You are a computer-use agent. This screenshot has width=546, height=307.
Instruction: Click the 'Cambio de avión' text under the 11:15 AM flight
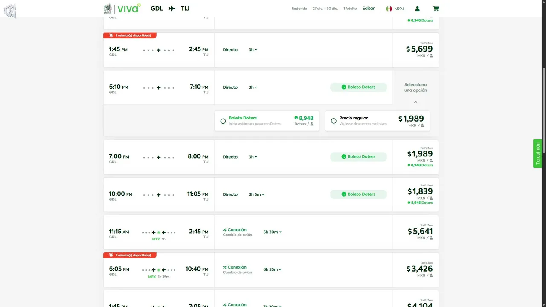point(237,235)
